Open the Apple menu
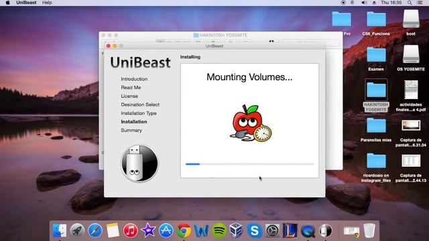429x241 pixels. 7,3
